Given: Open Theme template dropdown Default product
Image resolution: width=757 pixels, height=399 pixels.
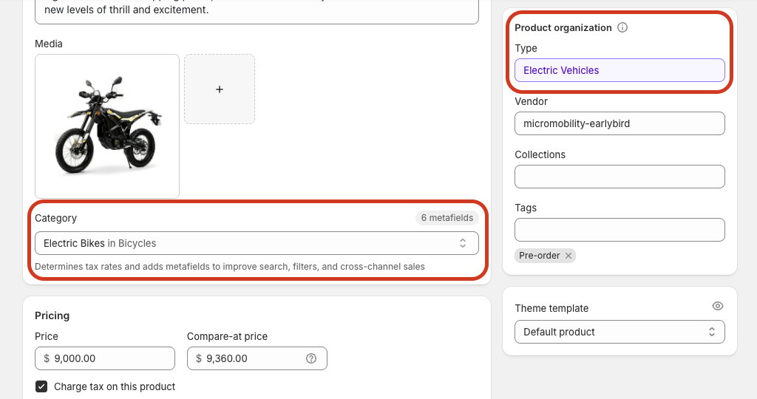Looking at the screenshot, I should coord(619,332).
